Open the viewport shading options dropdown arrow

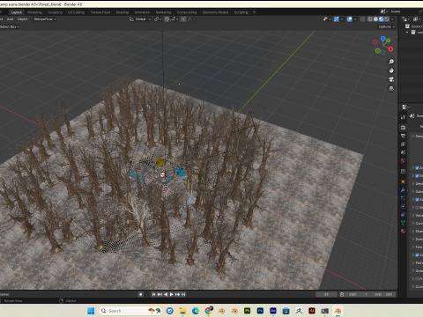[x=393, y=19]
